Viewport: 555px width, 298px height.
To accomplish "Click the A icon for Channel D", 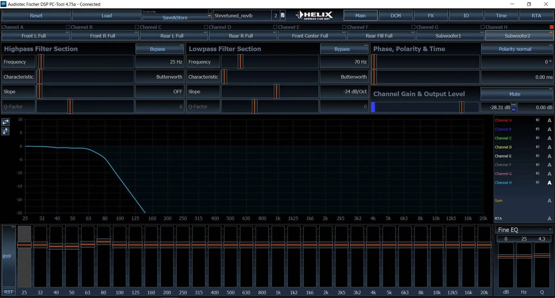I will point(549,147).
